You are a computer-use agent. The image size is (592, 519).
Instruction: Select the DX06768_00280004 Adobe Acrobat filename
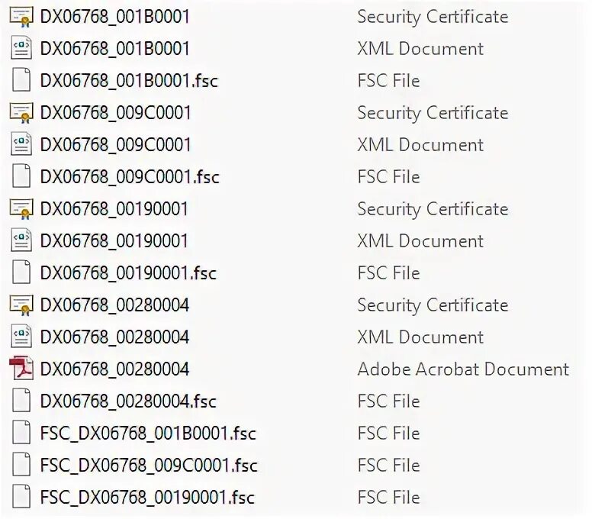point(114,369)
